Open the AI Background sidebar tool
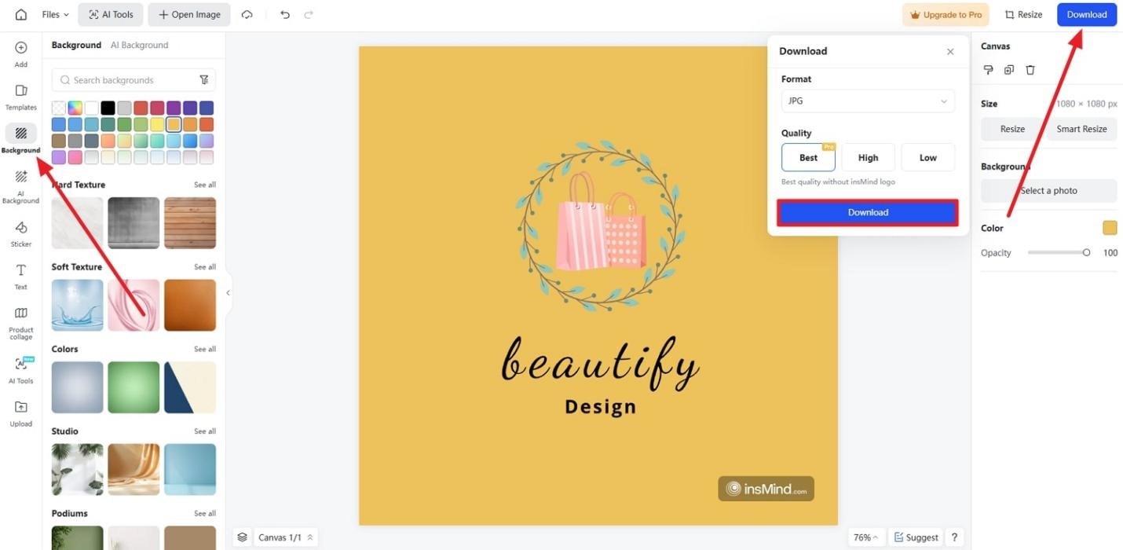Image resolution: width=1123 pixels, height=550 pixels. (21, 186)
